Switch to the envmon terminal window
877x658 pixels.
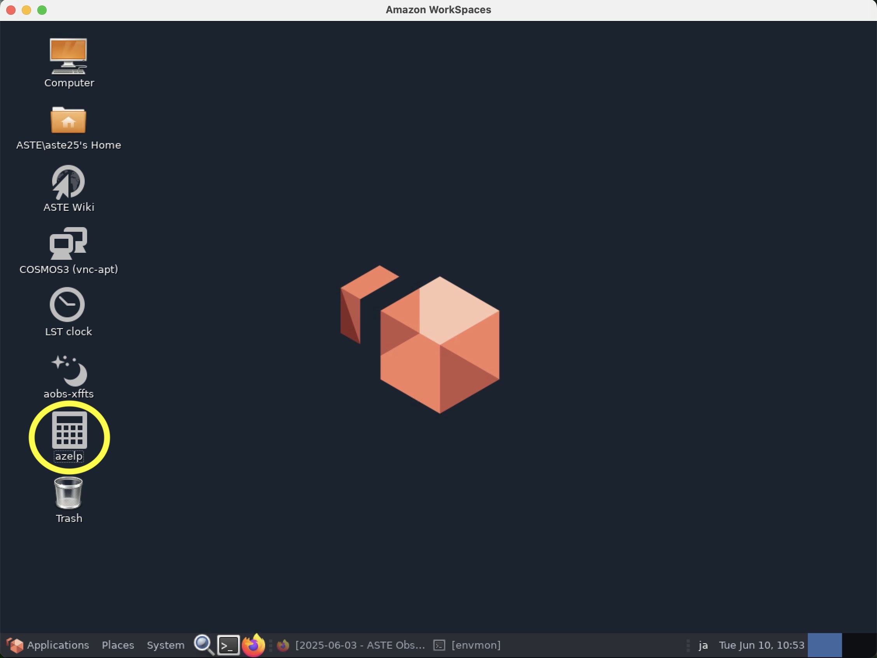tap(468, 645)
